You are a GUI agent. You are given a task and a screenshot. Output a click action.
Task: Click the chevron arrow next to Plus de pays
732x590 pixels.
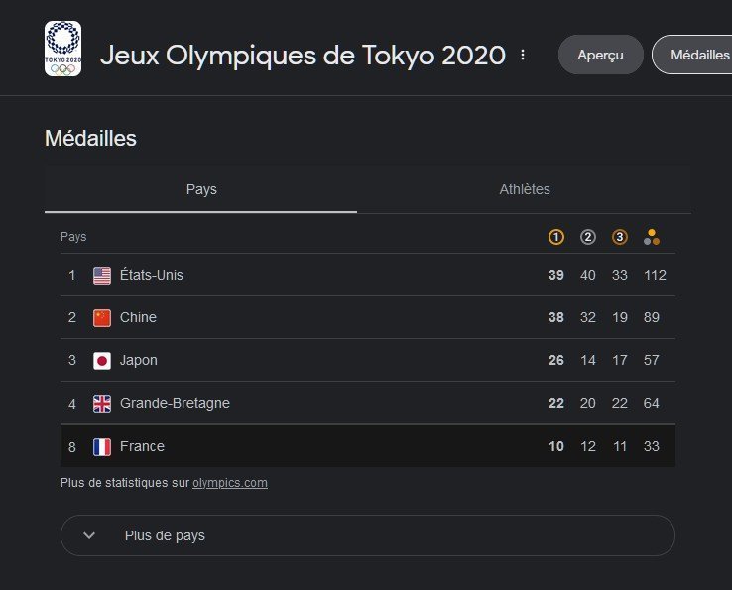pos(89,535)
